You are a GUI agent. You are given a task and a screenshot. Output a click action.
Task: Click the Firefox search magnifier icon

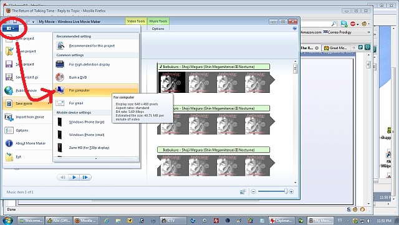pyautogui.click(x=334, y=24)
